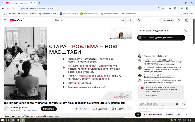Open the Карты bookmark
Screen dimensions: 195x122
(33, 14)
